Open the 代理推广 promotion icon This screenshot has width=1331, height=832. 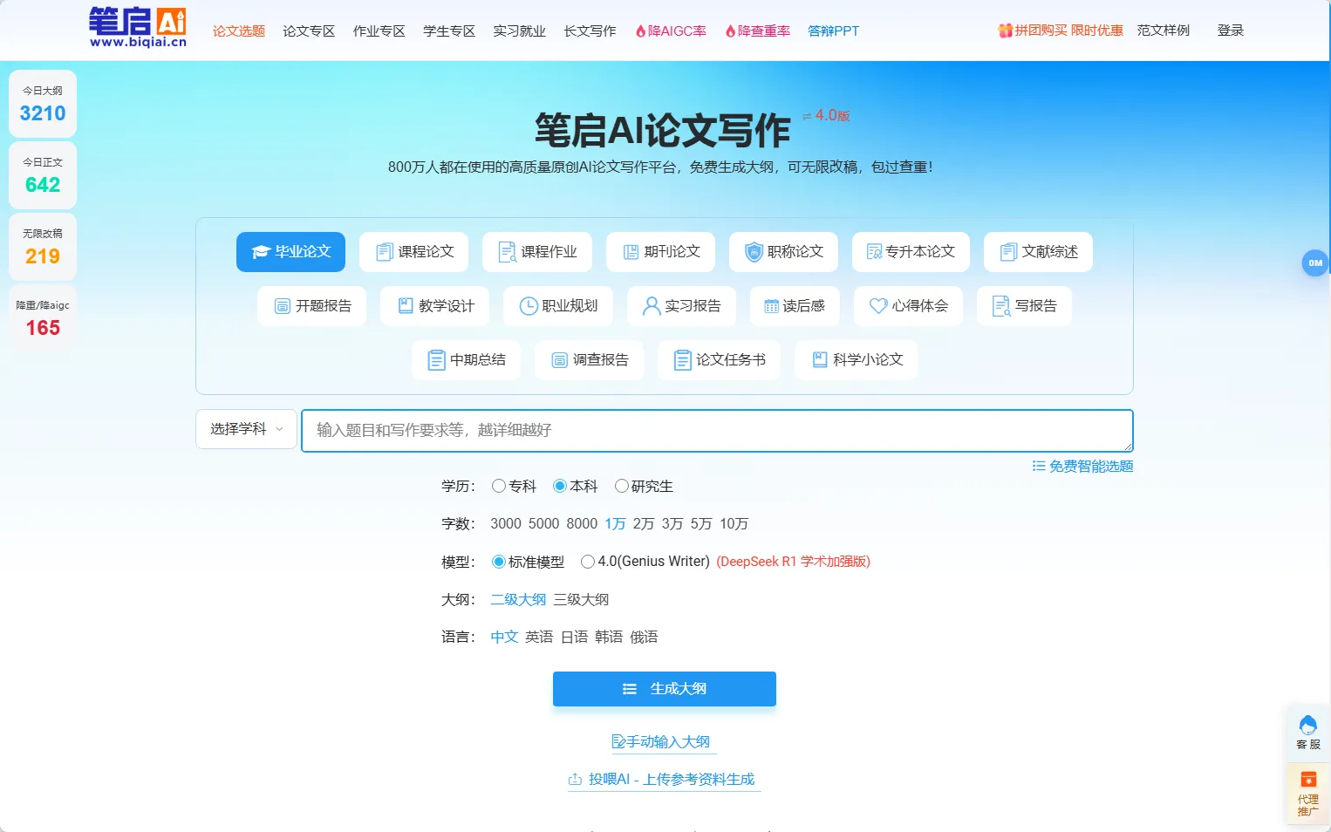pyautogui.click(x=1308, y=794)
